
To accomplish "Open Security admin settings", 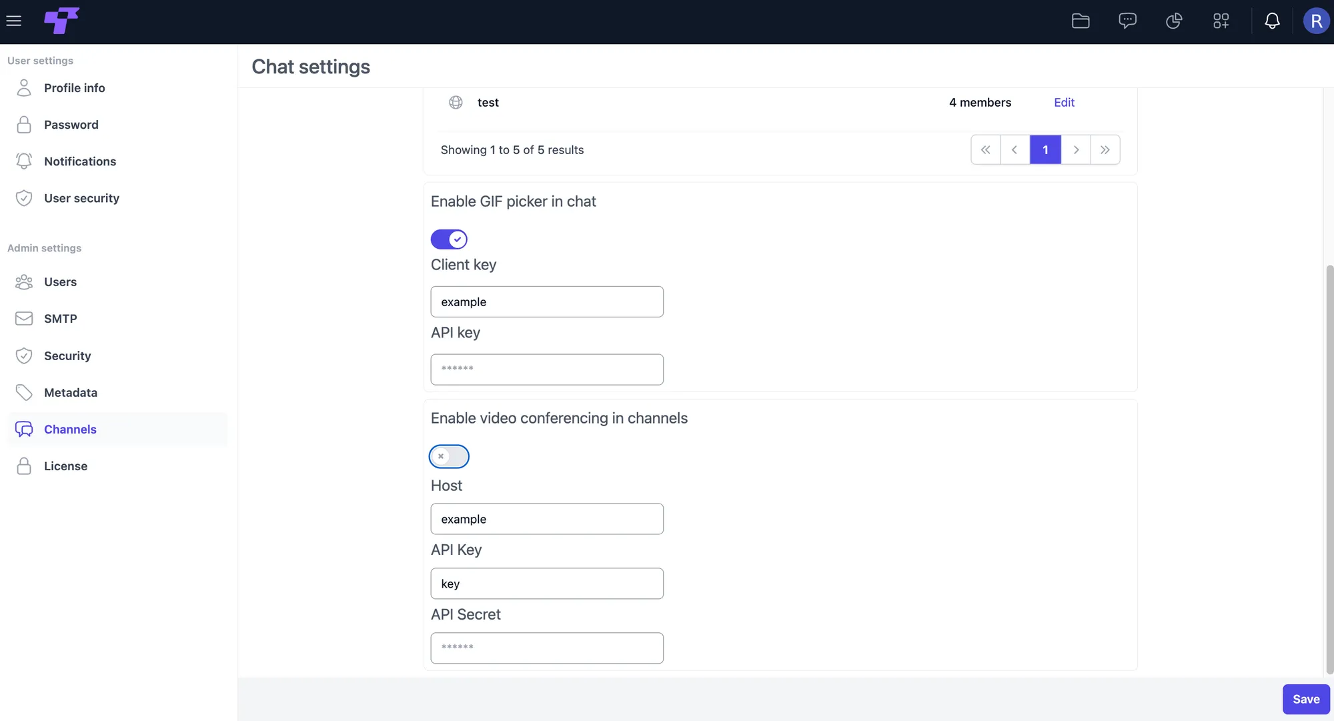I will coord(117,355).
